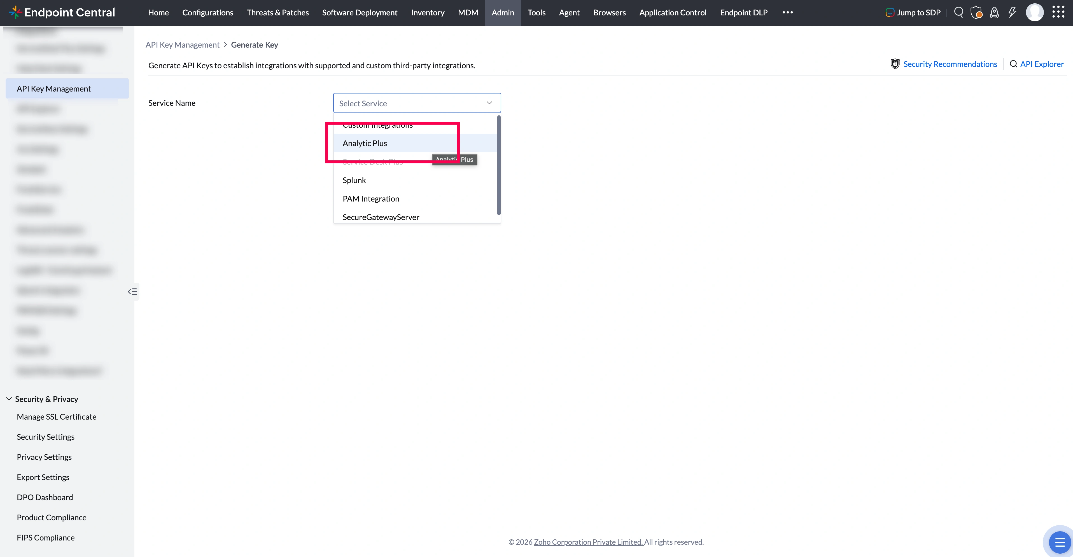1073x557 pixels.
Task: Open the Agent tab
Action: pos(569,13)
